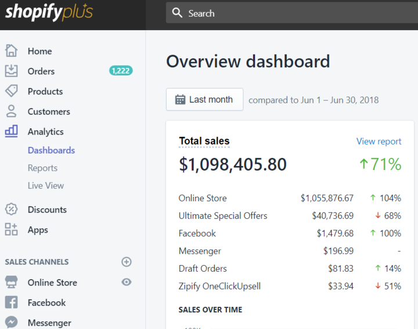
Task: Open the Discounts section
Action: tap(47, 209)
